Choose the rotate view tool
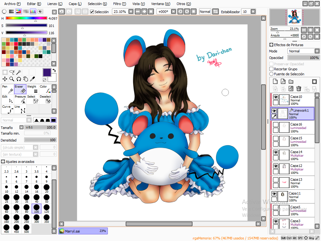This screenshot has width=321, height=241. [x=18, y=79]
